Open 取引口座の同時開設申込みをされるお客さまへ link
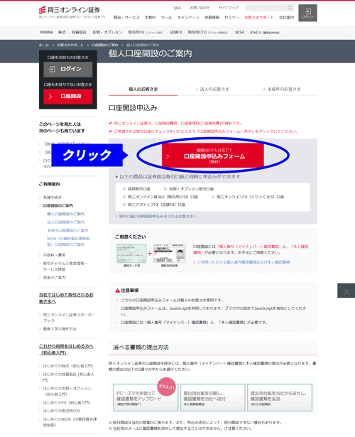 click(x=156, y=216)
